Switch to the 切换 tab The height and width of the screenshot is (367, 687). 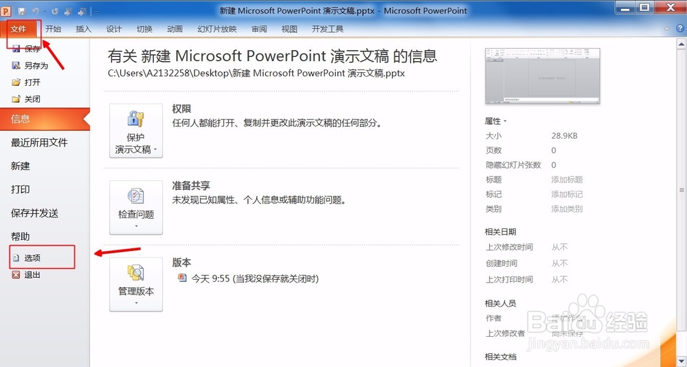pyautogui.click(x=144, y=29)
